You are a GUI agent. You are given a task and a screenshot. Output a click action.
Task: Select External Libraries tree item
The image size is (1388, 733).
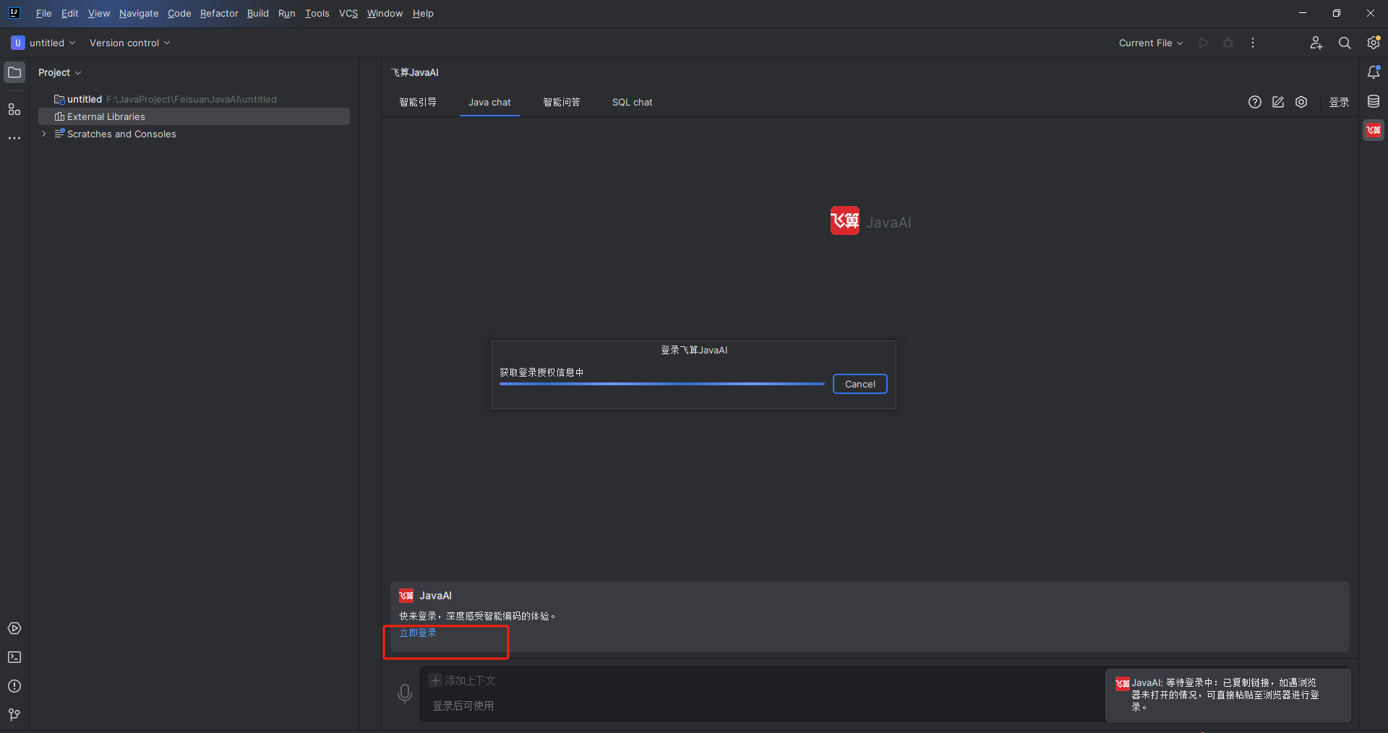coord(194,116)
